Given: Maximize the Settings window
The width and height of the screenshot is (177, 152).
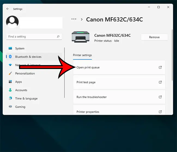Looking at the screenshot, I should 158,7.
